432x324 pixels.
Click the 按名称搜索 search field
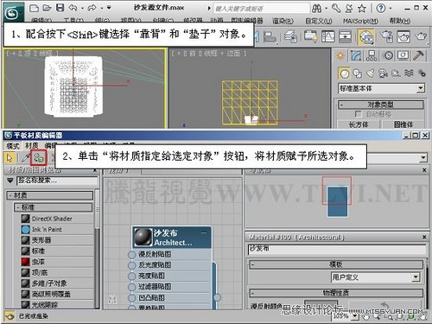(x=57, y=181)
